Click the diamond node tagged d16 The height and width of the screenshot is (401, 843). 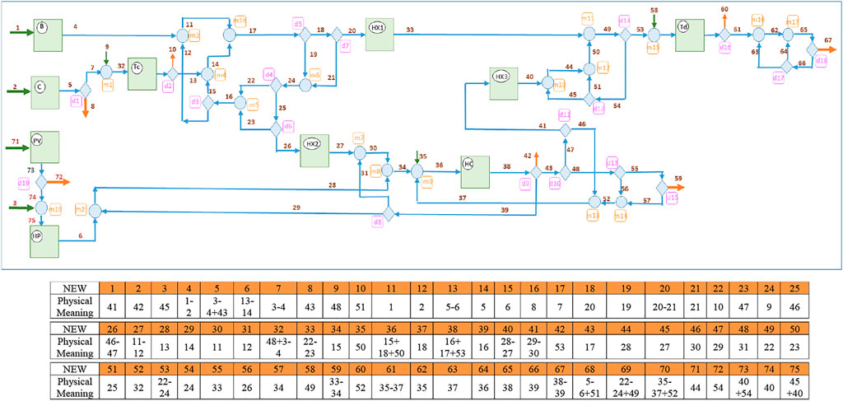(724, 35)
